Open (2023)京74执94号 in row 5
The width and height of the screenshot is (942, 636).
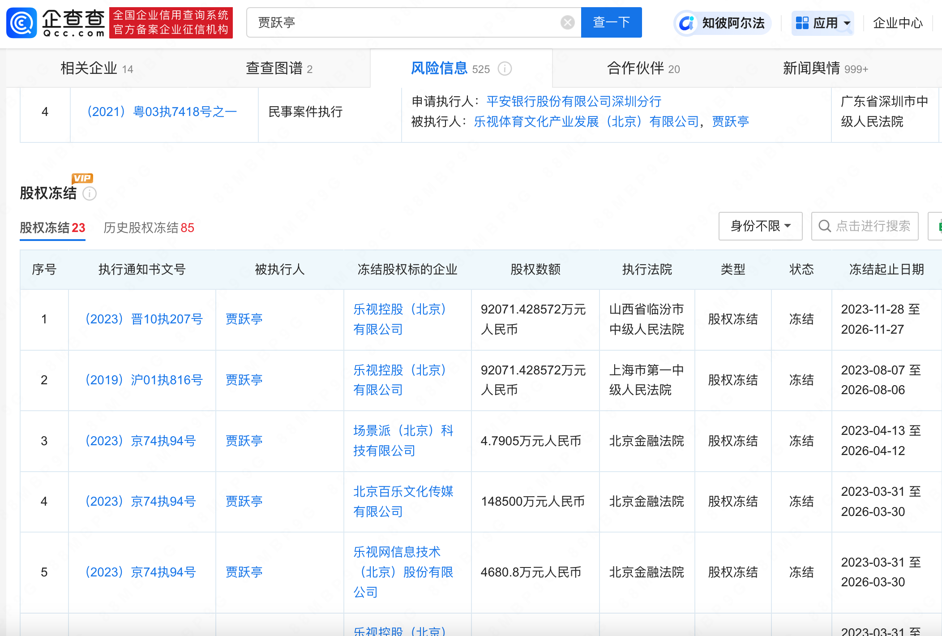click(140, 572)
